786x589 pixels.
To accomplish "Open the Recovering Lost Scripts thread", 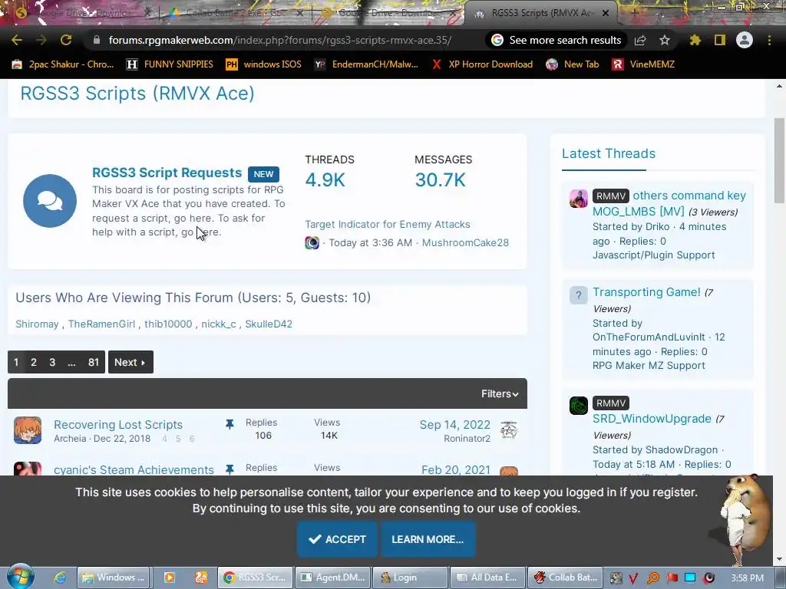I will (117, 425).
